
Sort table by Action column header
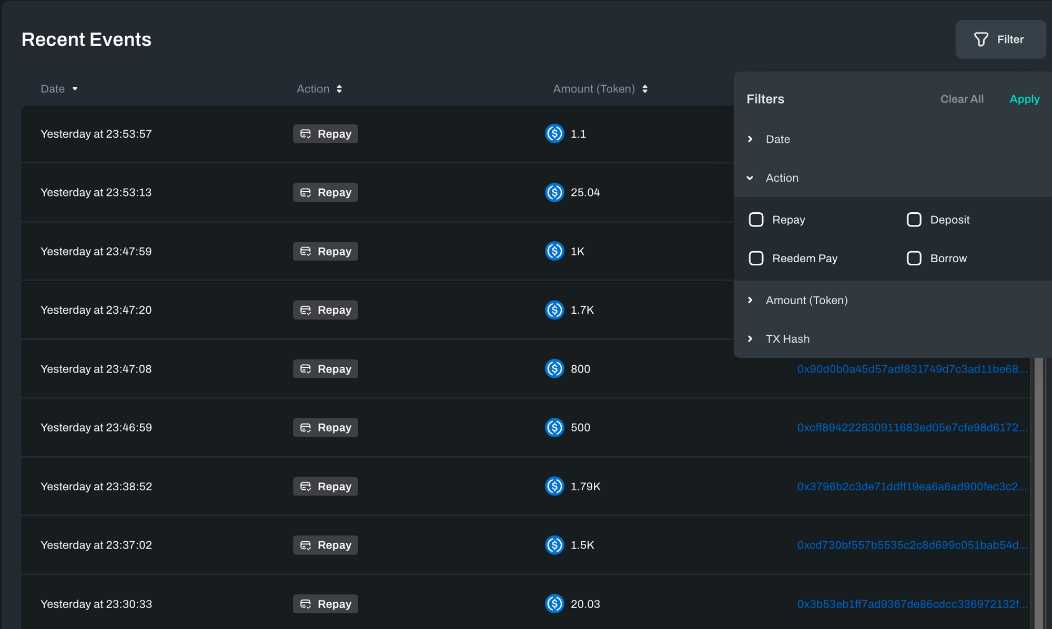[x=319, y=89]
